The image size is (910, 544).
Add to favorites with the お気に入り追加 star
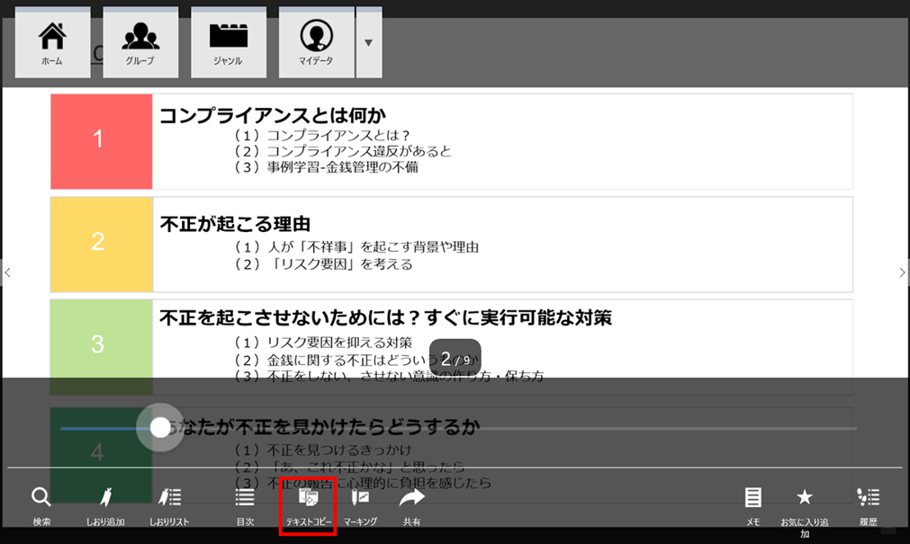[805, 511]
